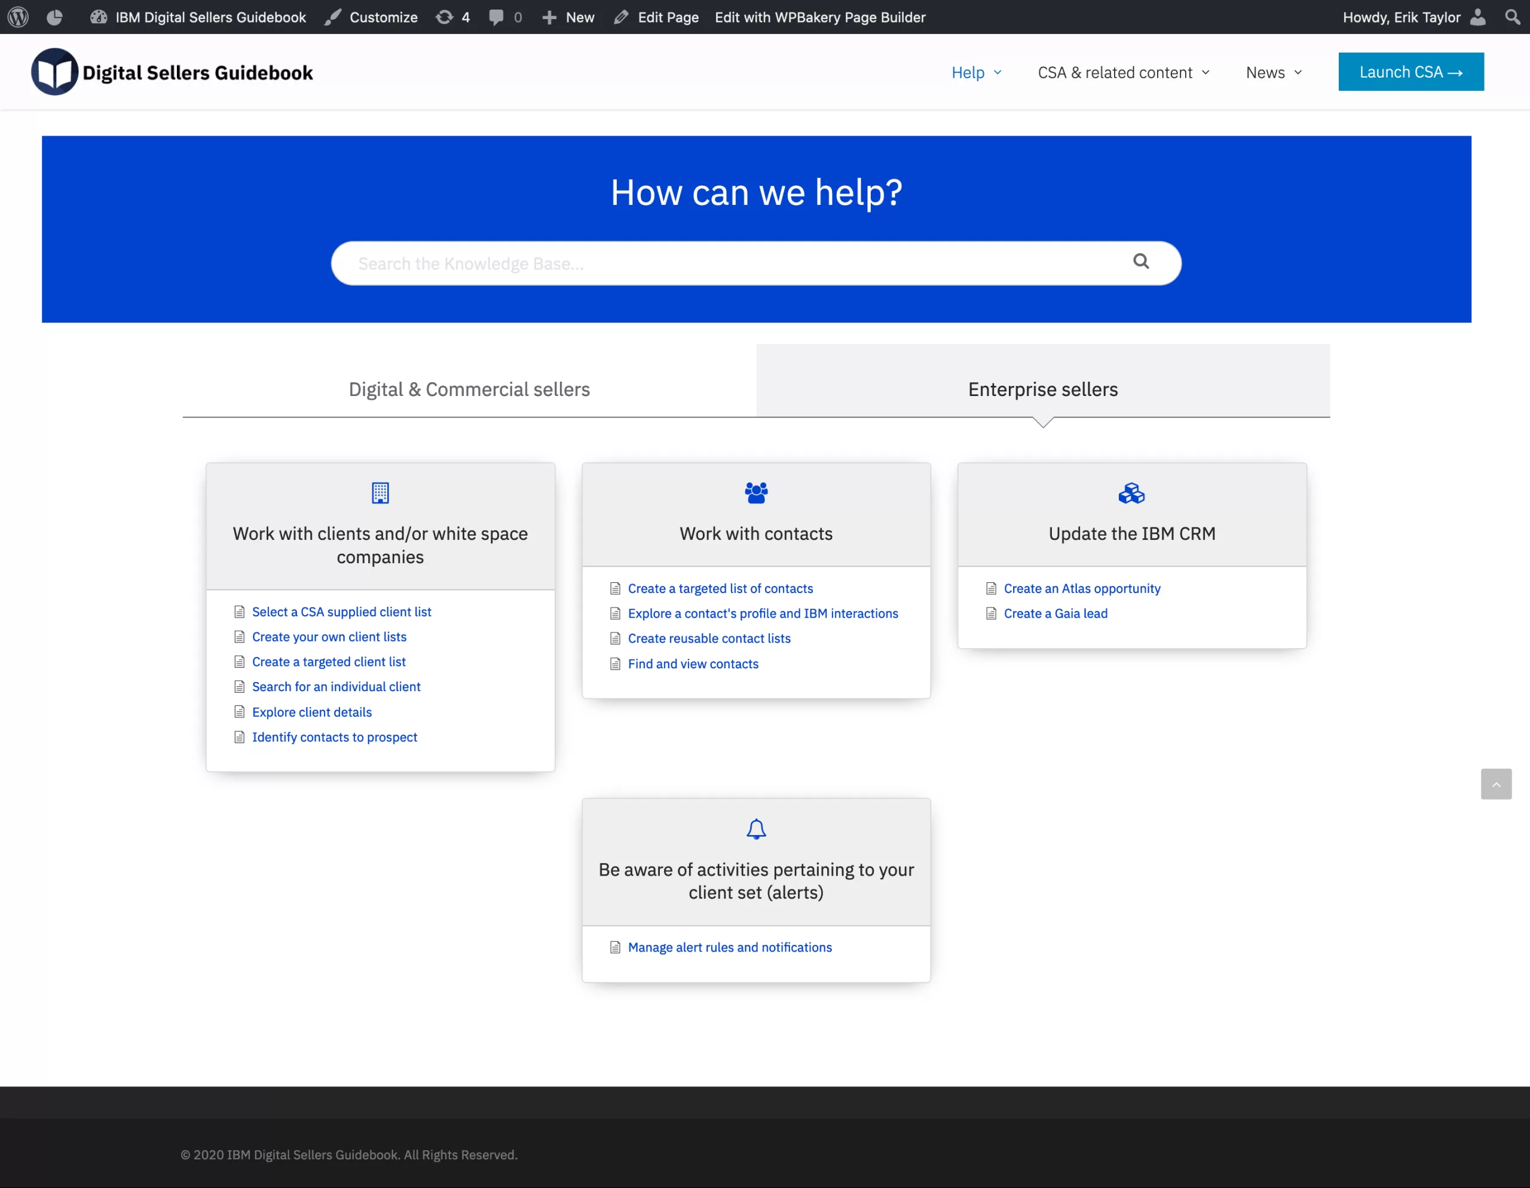The height and width of the screenshot is (1188, 1530).
Task: Open Find and view contacts article
Action: [693, 664]
